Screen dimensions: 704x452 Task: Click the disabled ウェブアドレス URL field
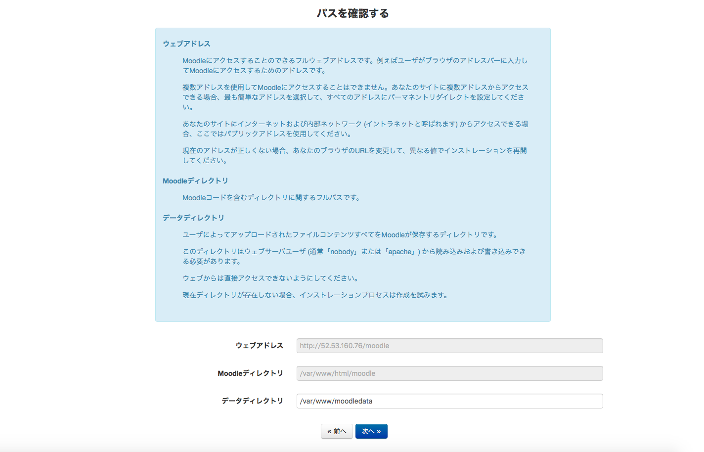449,346
